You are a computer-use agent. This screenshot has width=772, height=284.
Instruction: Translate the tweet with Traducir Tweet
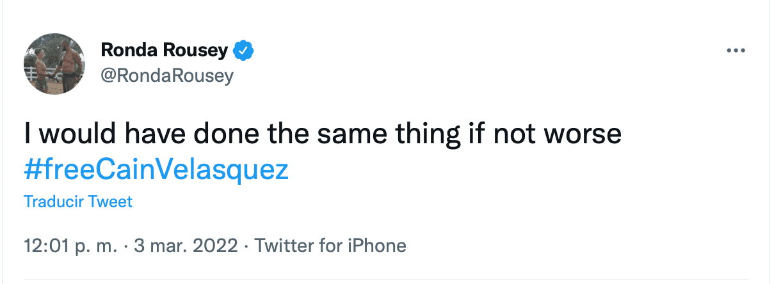(78, 202)
